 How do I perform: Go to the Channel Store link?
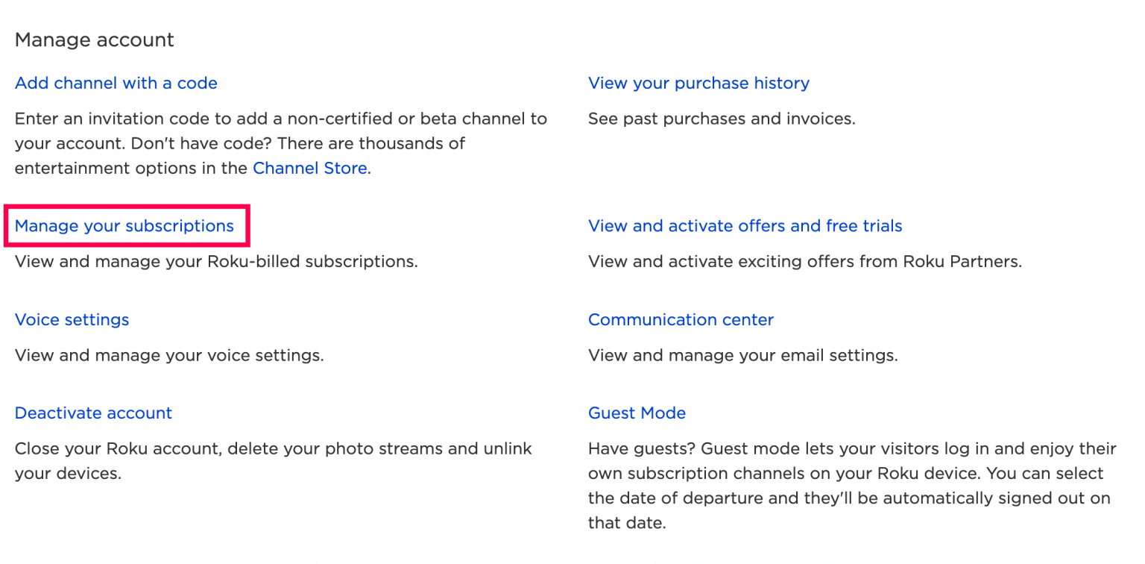tap(309, 168)
